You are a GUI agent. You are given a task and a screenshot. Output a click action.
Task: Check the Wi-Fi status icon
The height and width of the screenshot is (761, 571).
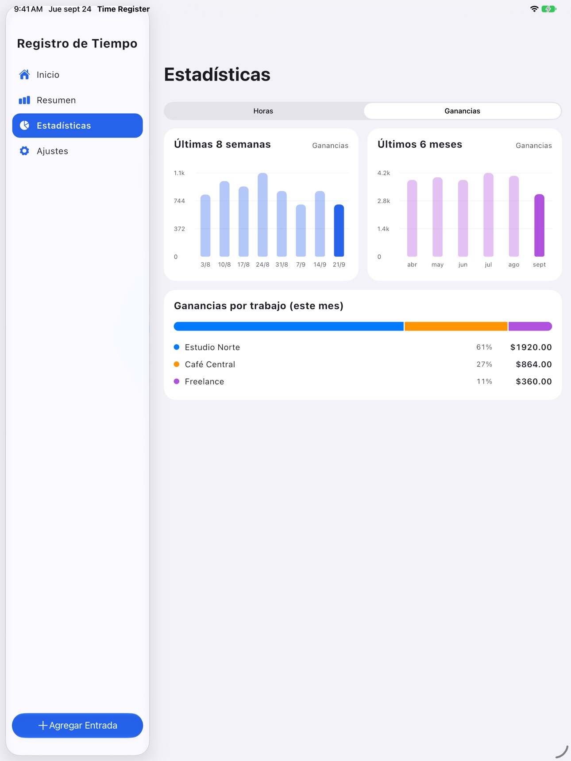[x=534, y=9]
